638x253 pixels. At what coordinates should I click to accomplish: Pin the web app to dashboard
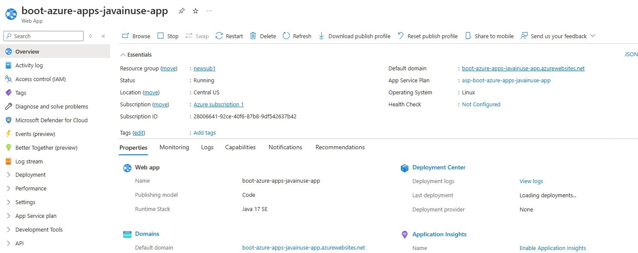click(182, 11)
